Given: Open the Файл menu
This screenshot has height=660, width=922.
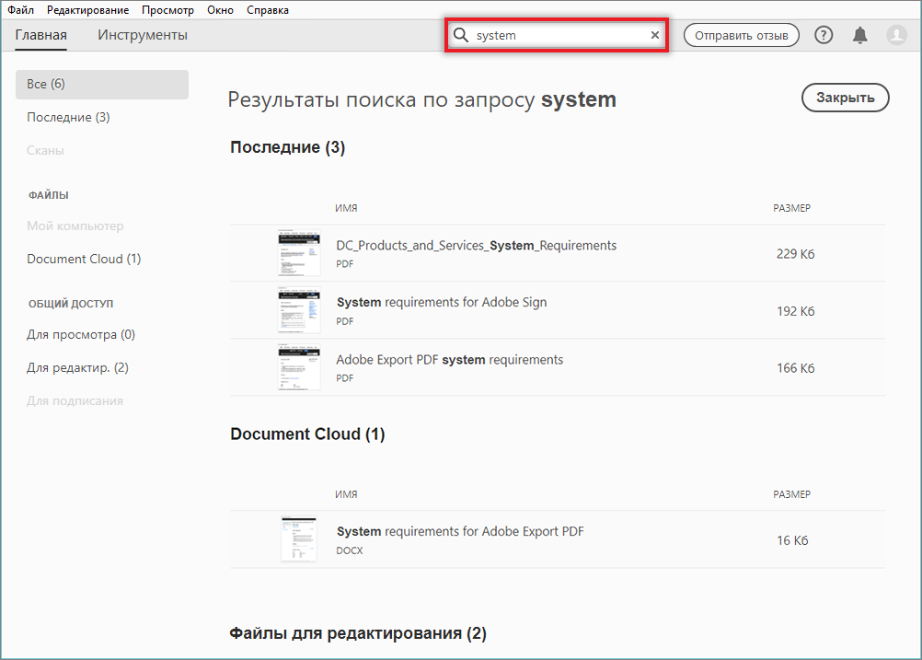Looking at the screenshot, I should [20, 10].
